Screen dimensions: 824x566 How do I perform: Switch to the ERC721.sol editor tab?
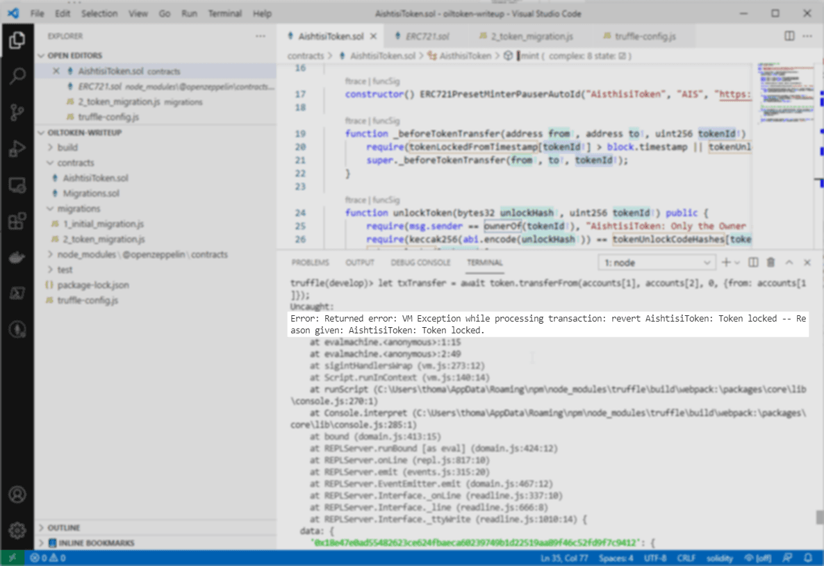427,36
